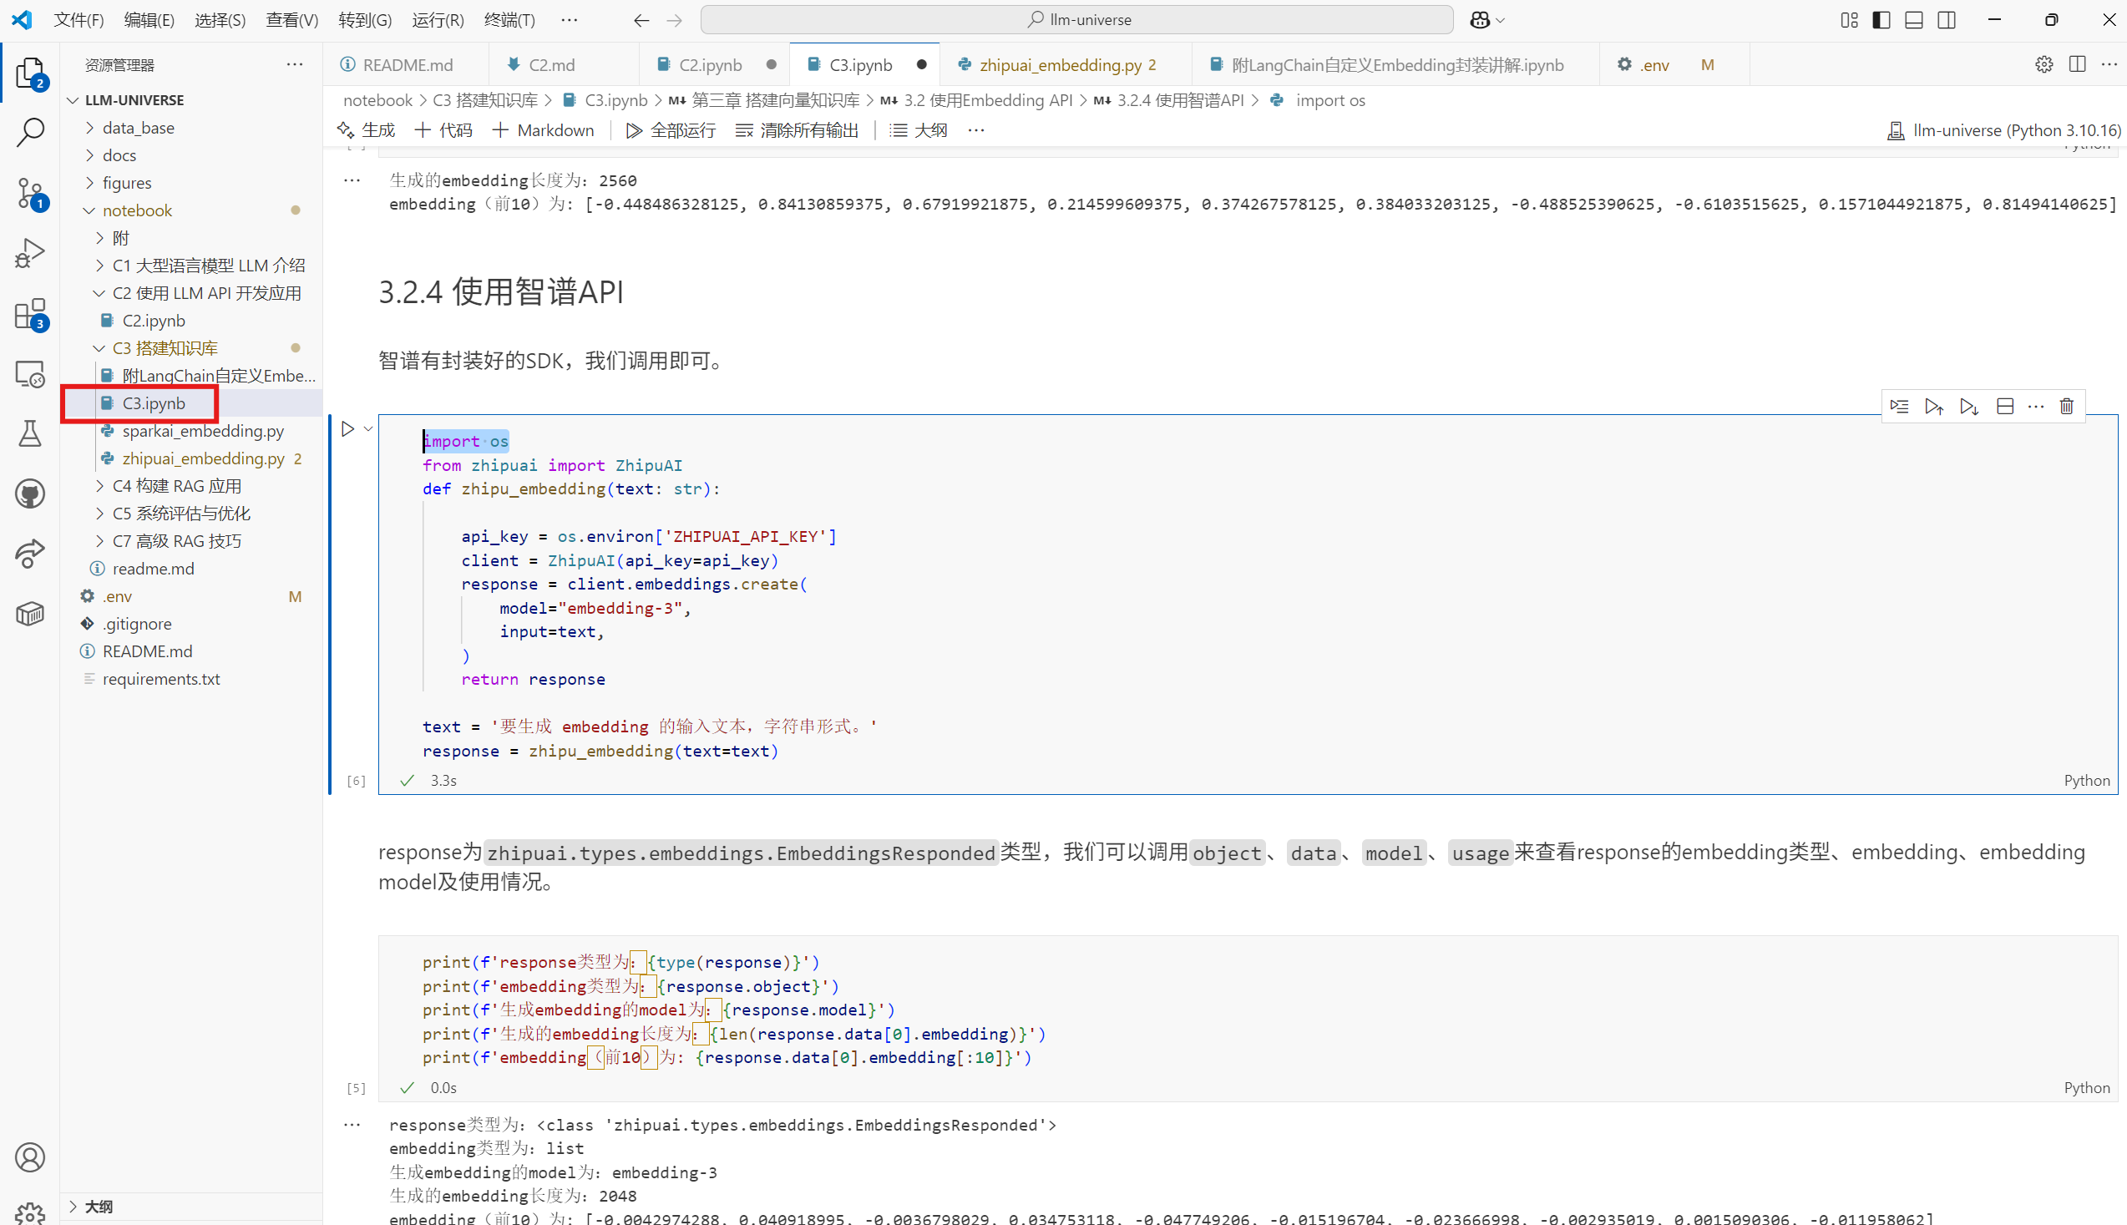Toggle primary side bar visibility

click(1881, 20)
